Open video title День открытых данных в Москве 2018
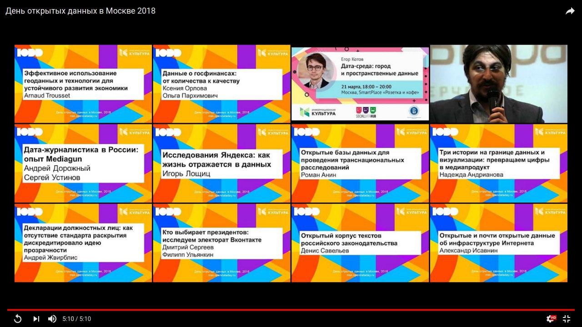582x327 pixels. 80,11
